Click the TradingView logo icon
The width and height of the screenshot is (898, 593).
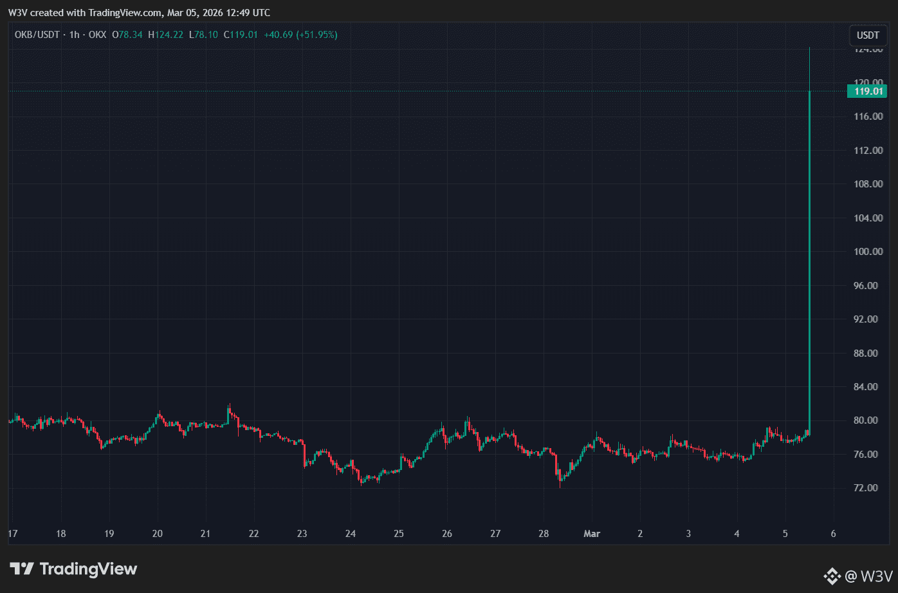tap(21, 569)
